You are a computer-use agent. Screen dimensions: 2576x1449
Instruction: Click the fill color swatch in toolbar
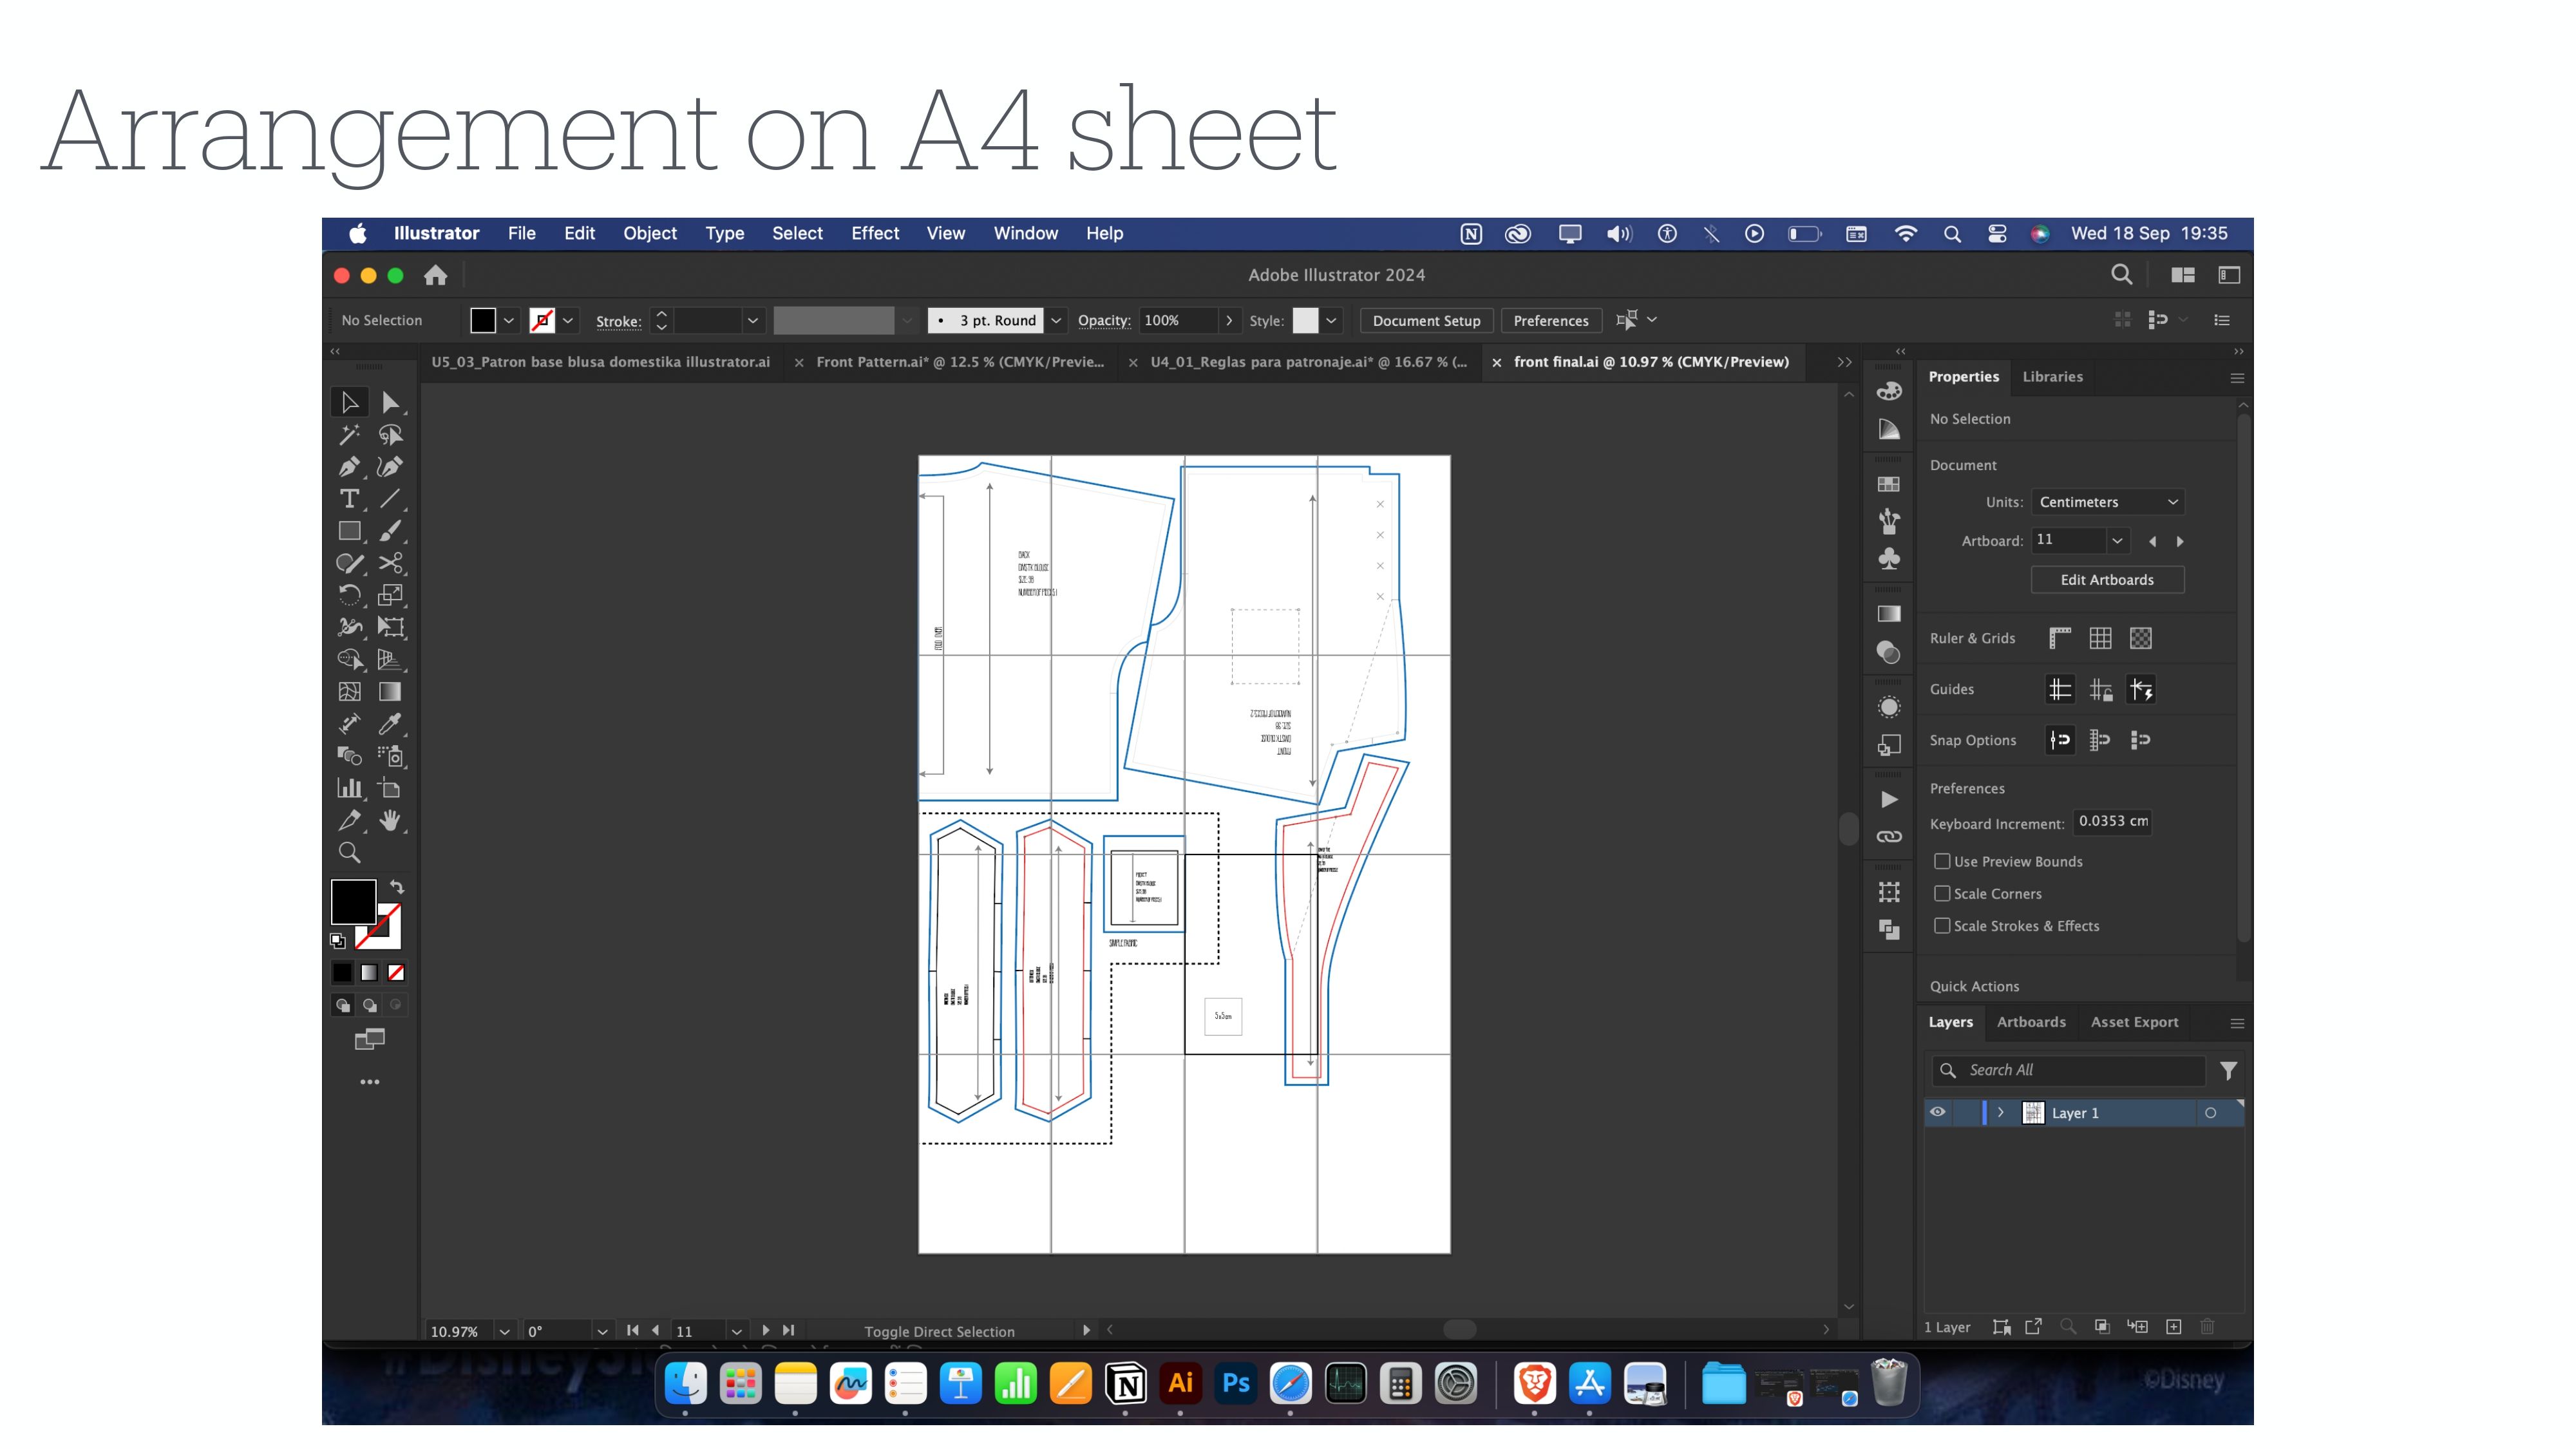coord(353,902)
